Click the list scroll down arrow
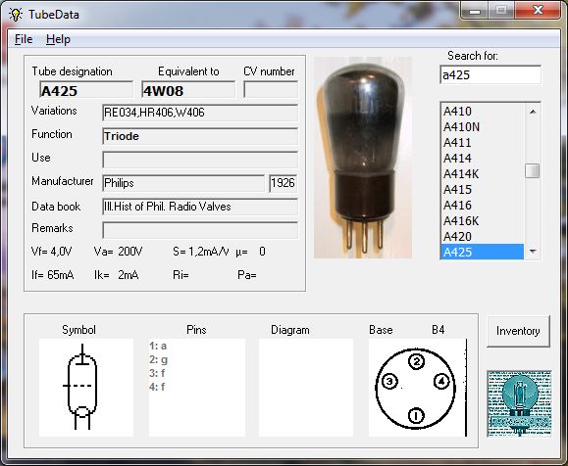Screen dimensions: 568x466 pyautogui.click(x=533, y=252)
